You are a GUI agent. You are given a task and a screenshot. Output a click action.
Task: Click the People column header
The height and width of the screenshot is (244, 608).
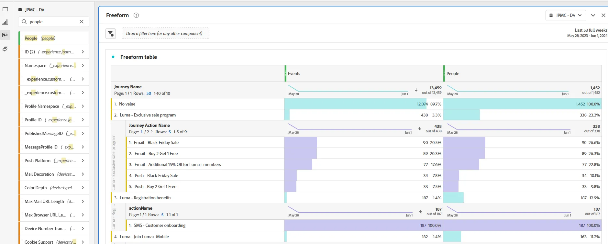pyautogui.click(x=522, y=73)
